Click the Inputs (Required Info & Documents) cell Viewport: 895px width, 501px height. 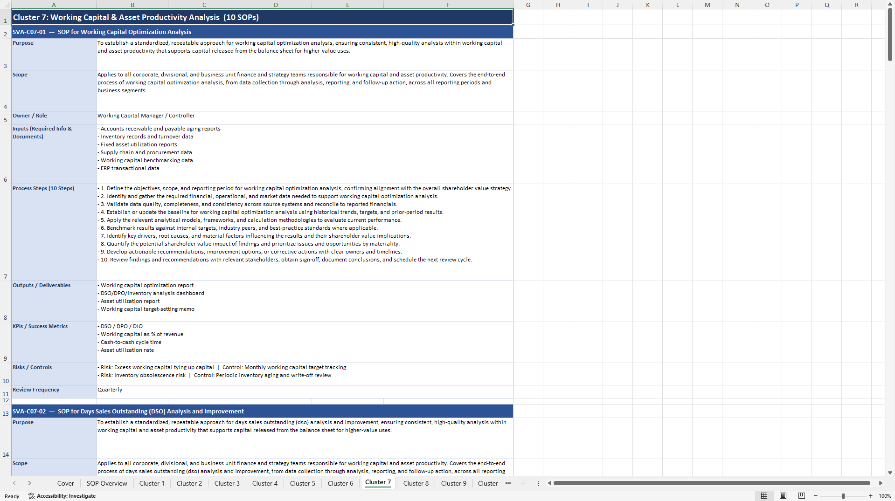54,154
